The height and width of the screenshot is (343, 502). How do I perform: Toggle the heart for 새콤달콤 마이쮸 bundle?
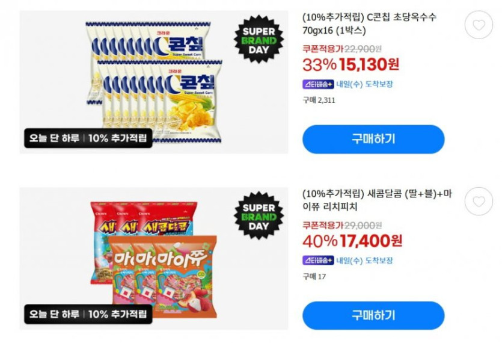(479, 202)
